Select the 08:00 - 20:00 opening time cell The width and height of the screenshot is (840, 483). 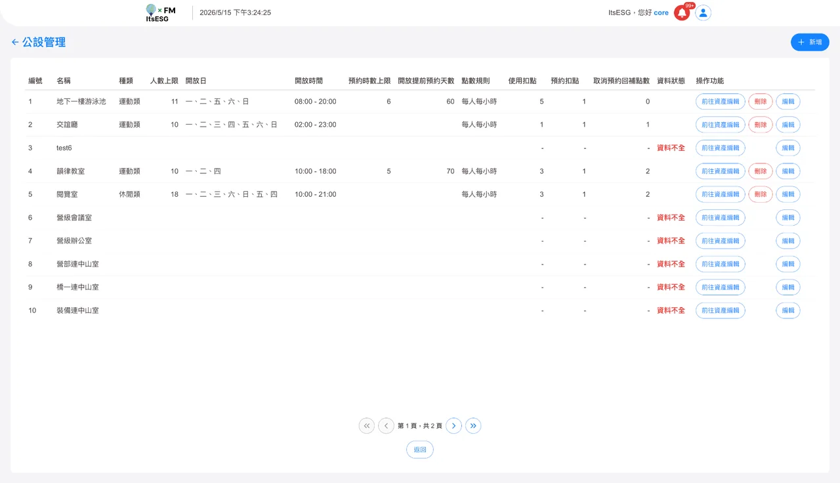316,102
